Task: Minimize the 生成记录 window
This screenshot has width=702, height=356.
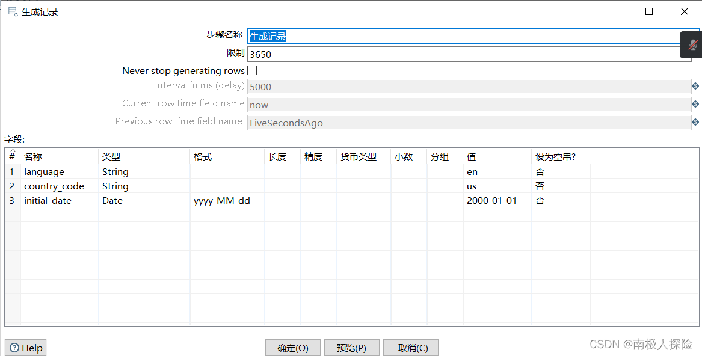Action: (614, 11)
